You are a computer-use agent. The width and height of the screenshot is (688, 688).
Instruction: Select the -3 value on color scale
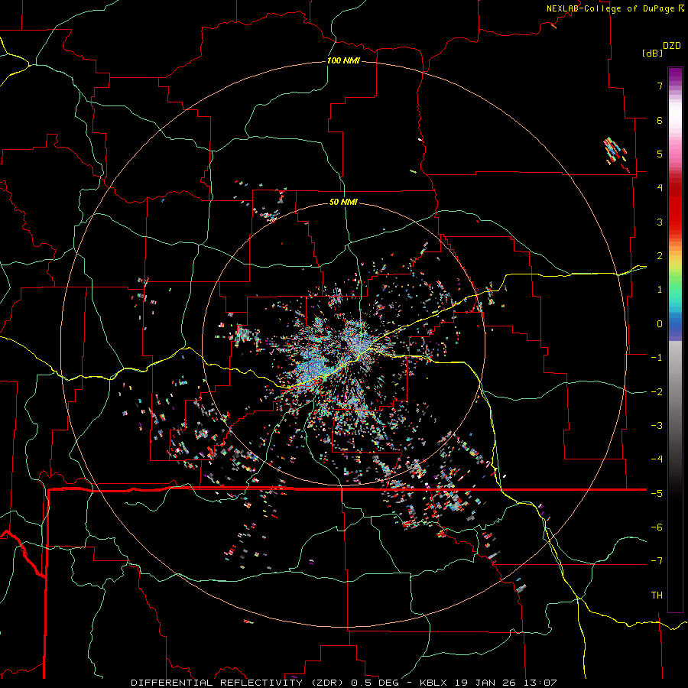[x=657, y=426]
